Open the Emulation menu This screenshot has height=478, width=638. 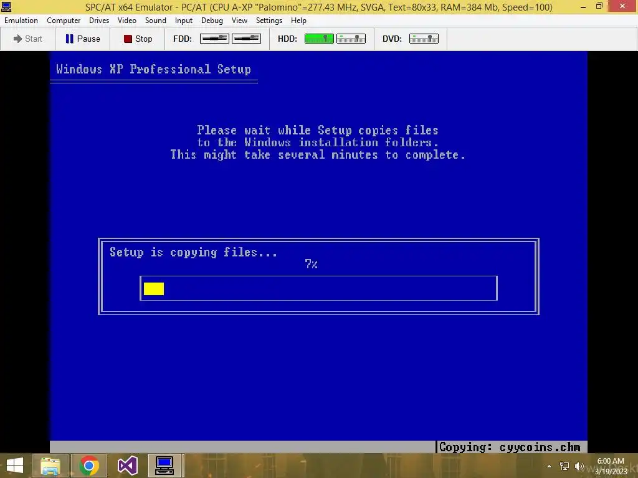point(21,21)
